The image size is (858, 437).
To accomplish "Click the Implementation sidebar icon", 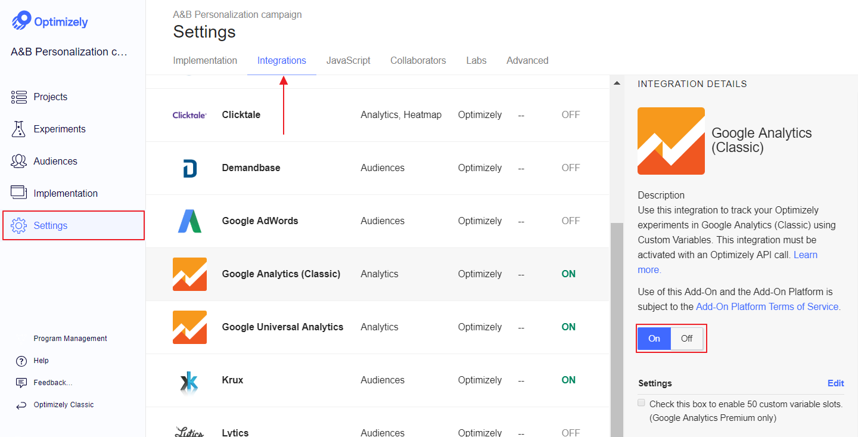I will [18, 193].
